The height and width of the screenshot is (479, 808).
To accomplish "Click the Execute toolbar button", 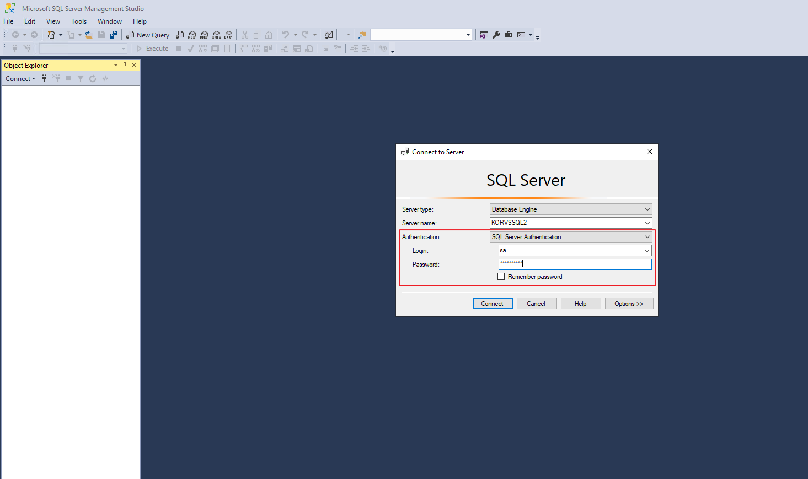I will point(153,49).
